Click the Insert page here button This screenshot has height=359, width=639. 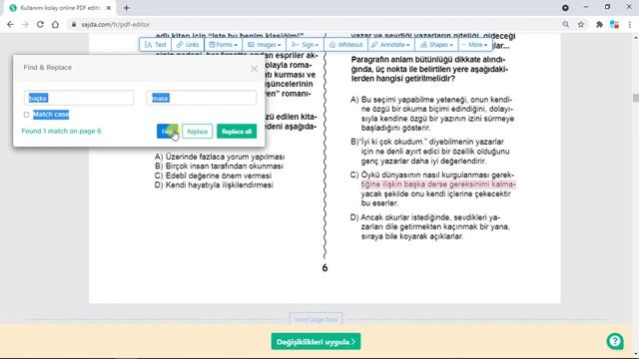click(x=316, y=319)
